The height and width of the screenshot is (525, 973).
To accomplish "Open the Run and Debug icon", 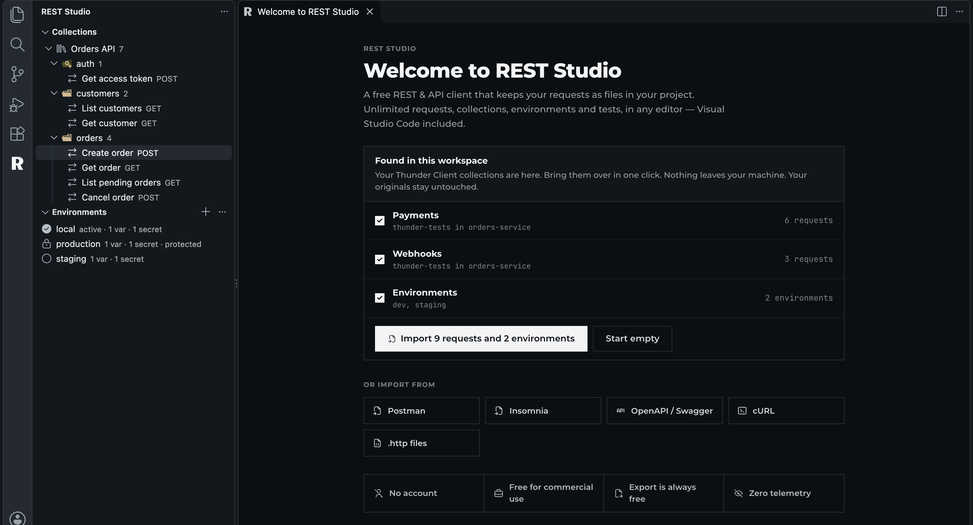I will [x=17, y=105].
